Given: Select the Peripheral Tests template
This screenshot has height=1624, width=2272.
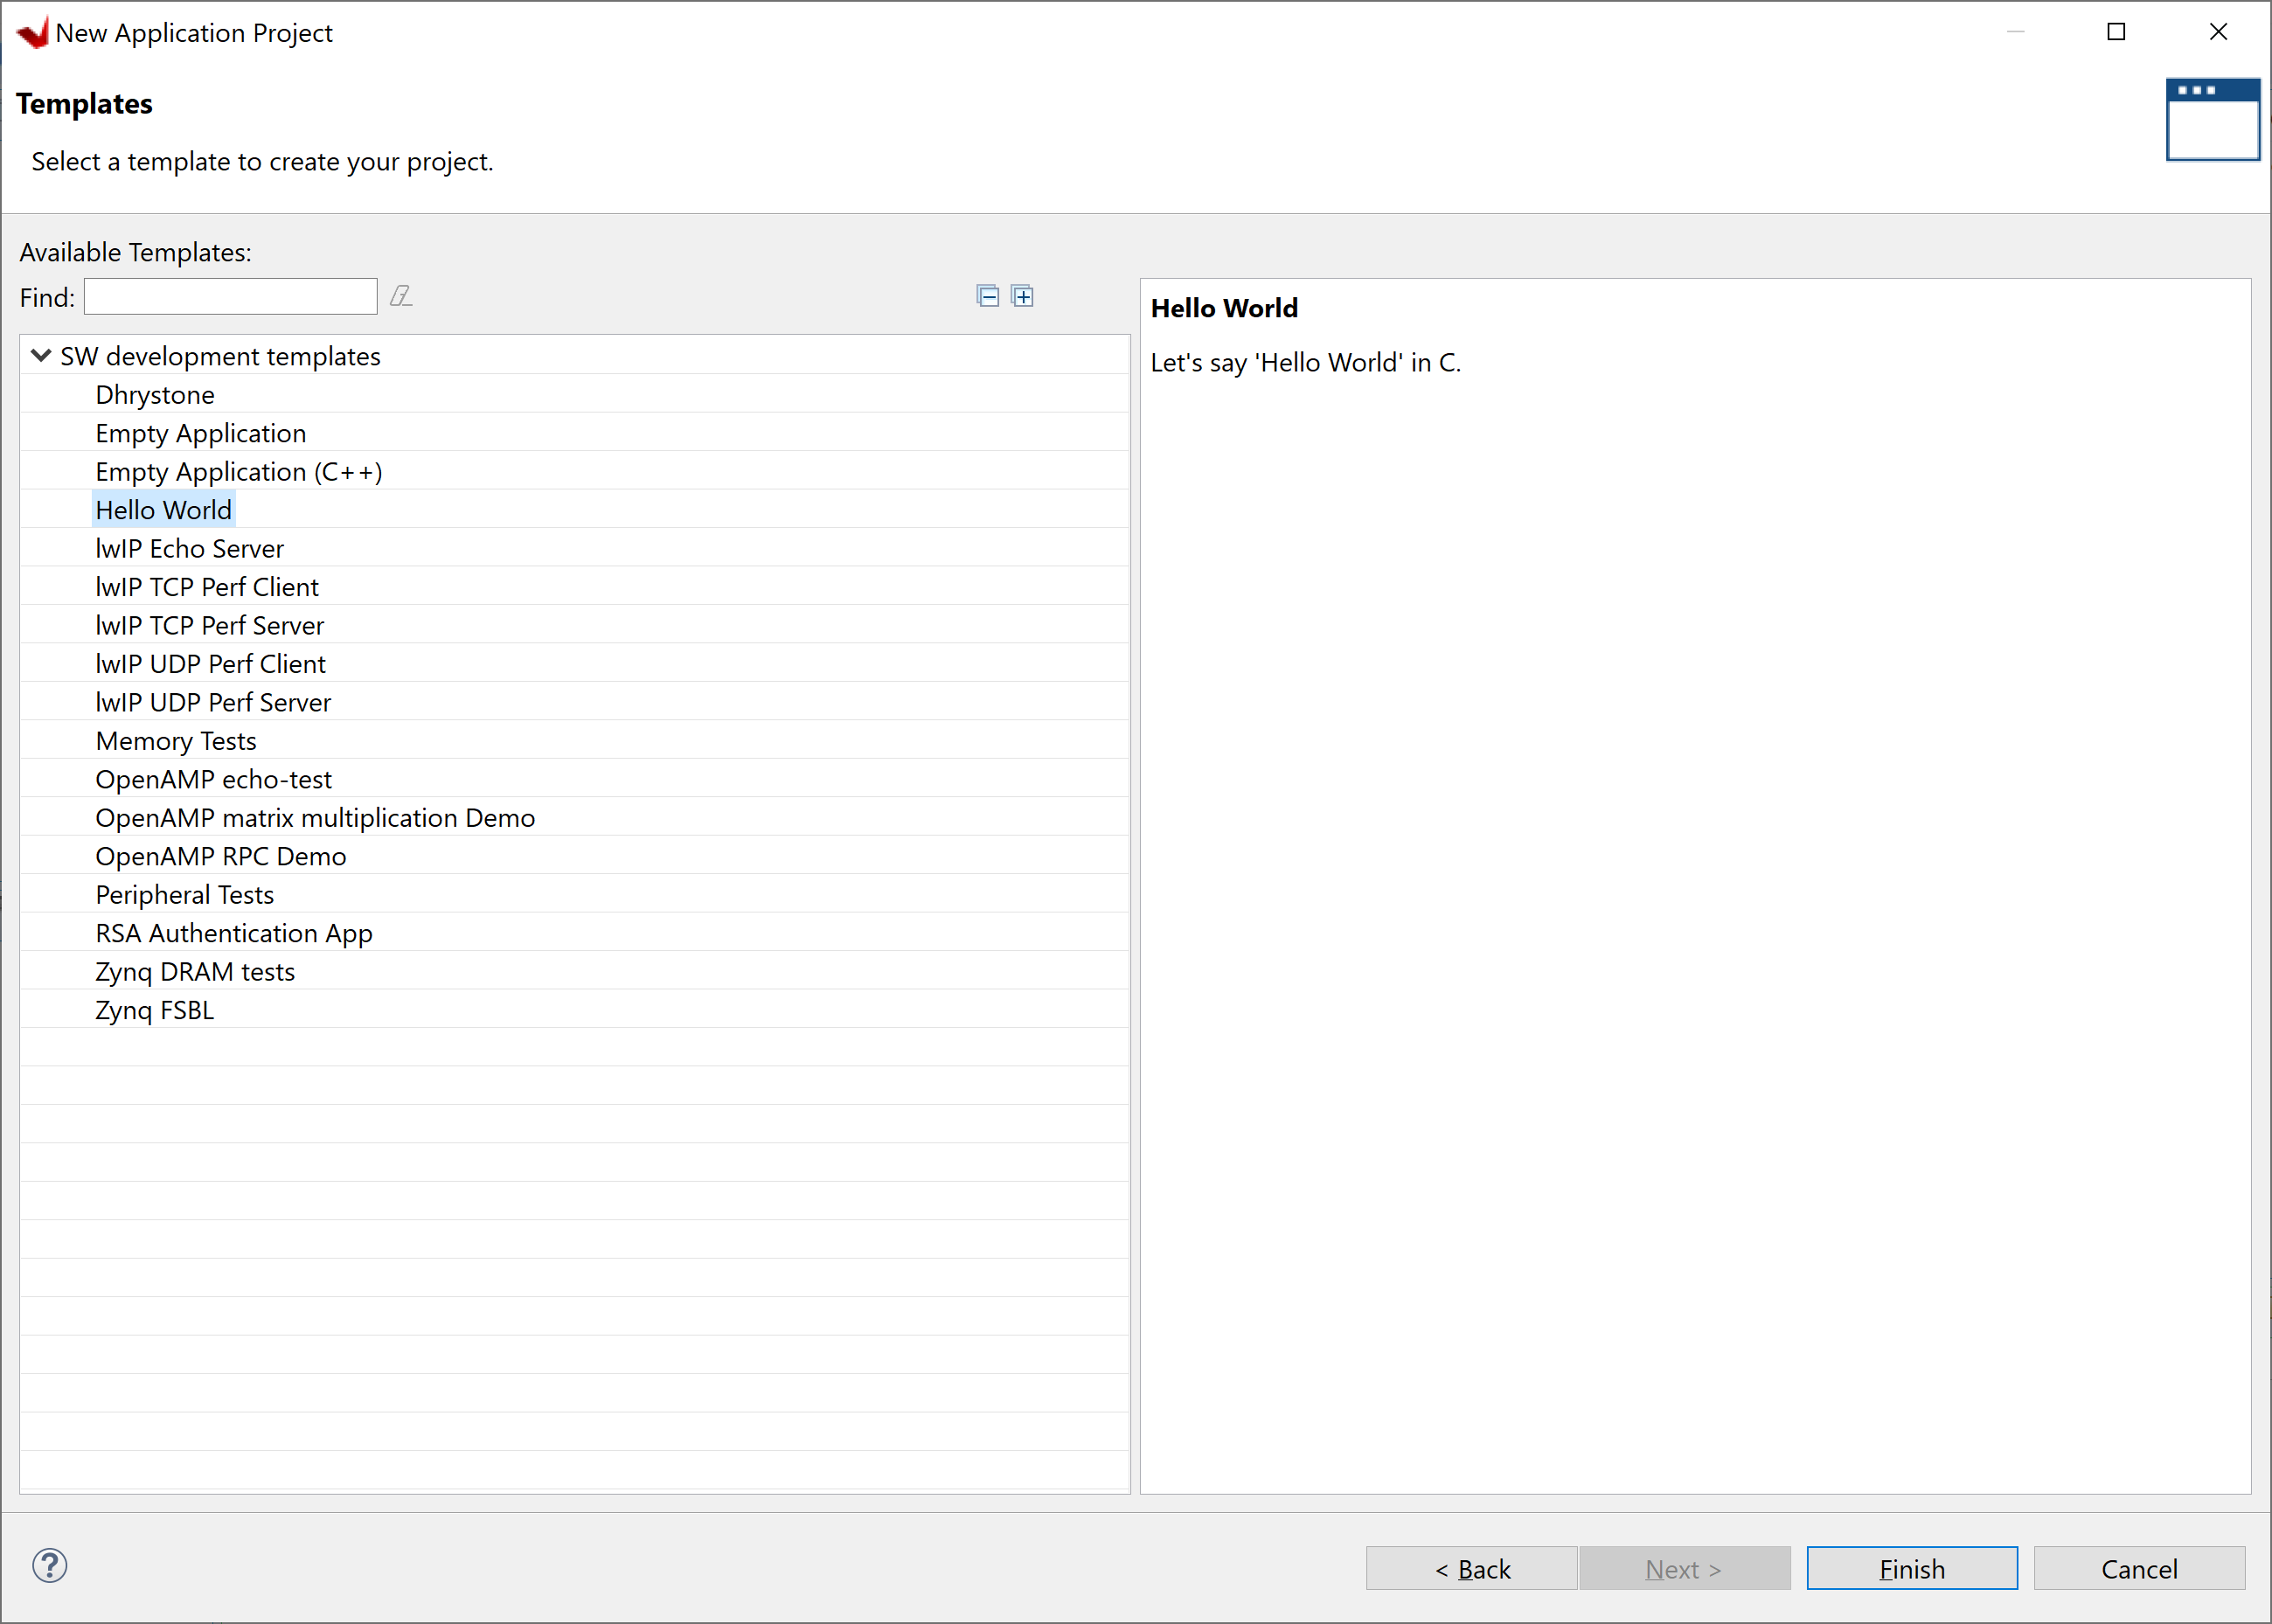Looking at the screenshot, I should [x=184, y=894].
